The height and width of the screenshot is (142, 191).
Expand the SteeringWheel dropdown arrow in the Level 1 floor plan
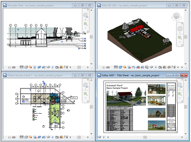[x=86, y=89]
